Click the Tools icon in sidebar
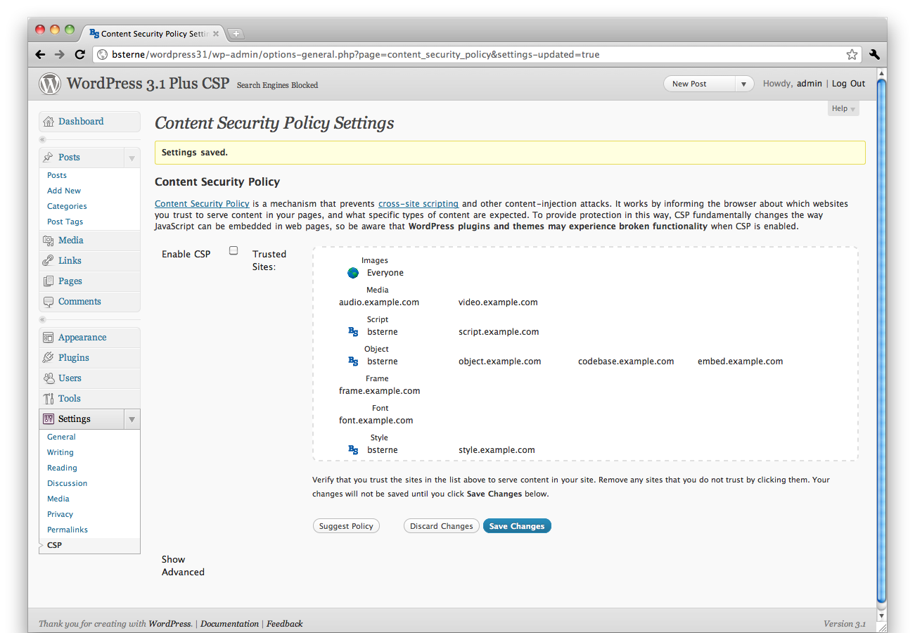Viewport: 915px width, 633px height. point(48,399)
